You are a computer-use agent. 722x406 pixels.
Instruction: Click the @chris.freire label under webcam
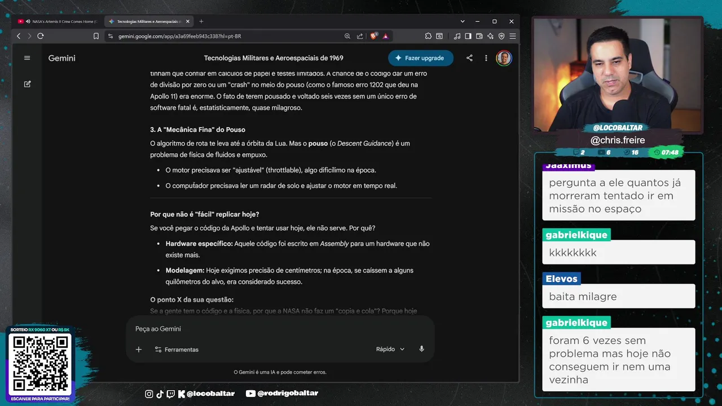pyautogui.click(x=618, y=140)
